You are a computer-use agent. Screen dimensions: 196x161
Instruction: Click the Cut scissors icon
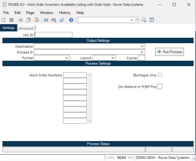(21, 20)
